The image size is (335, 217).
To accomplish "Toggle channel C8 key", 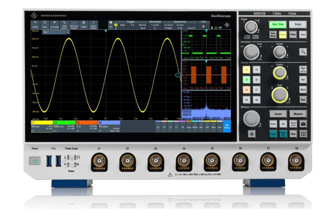I will 257,100.
